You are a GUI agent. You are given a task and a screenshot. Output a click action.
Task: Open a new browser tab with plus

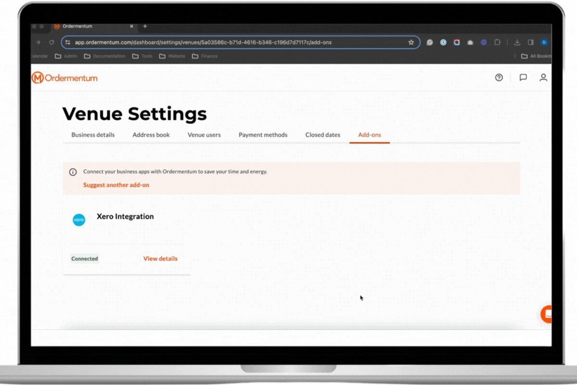click(x=145, y=26)
